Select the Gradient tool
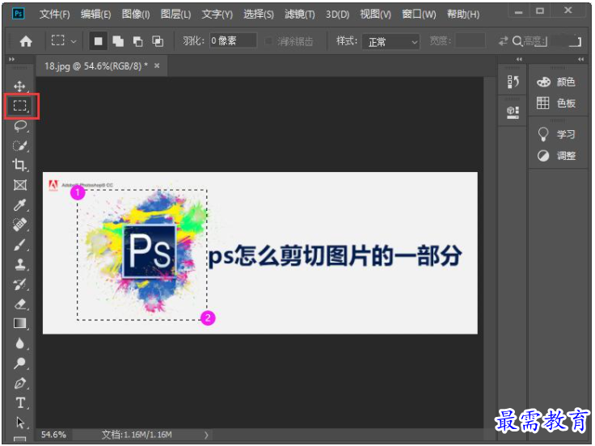The height and width of the screenshot is (446, 595). (20, 323)
